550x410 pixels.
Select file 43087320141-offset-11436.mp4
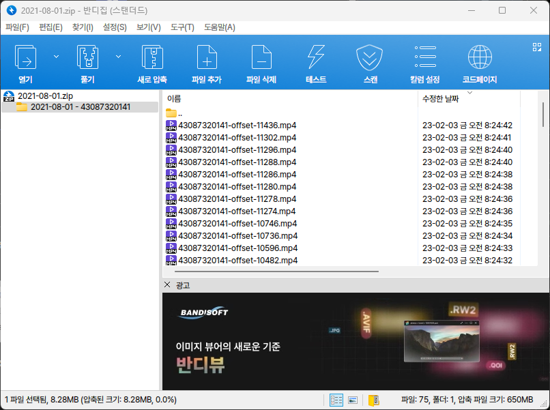[237, 126]
